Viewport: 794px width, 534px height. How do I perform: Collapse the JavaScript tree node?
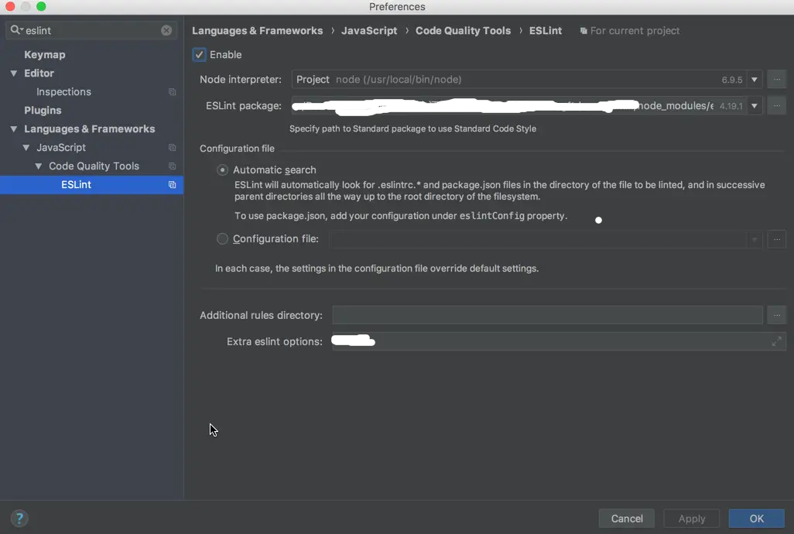coord(26,148)
